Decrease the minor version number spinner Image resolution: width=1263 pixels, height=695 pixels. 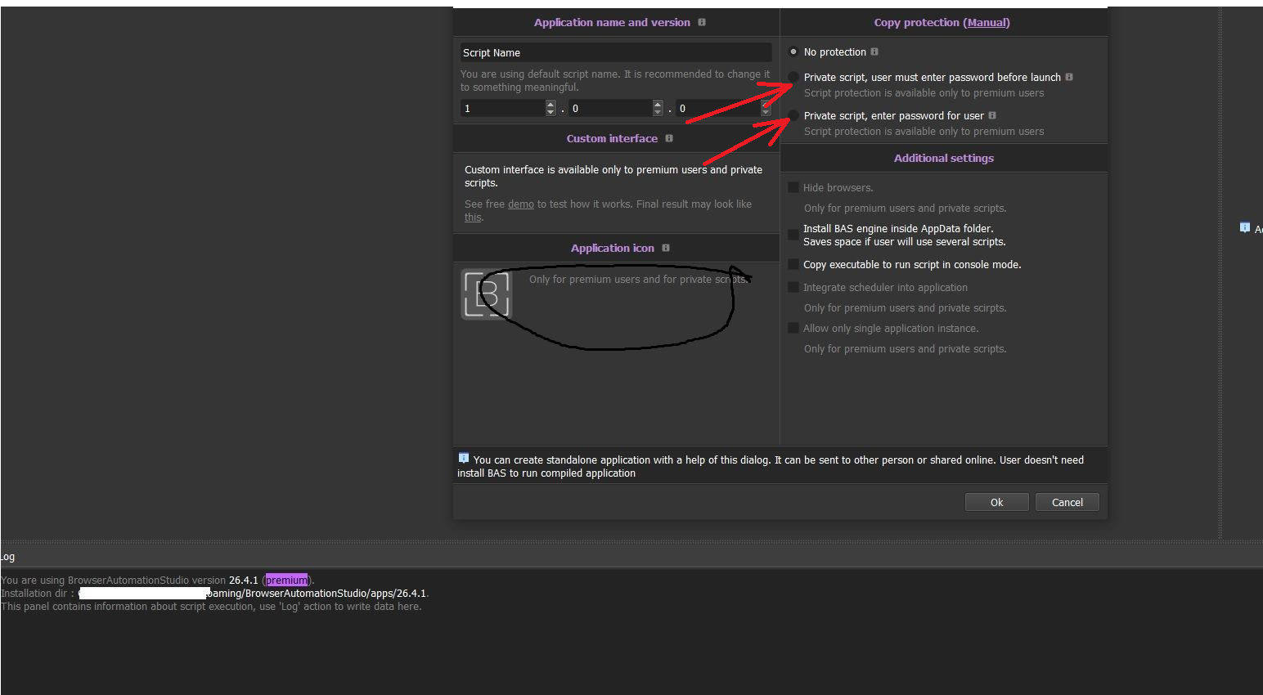(x=658, y=112)
